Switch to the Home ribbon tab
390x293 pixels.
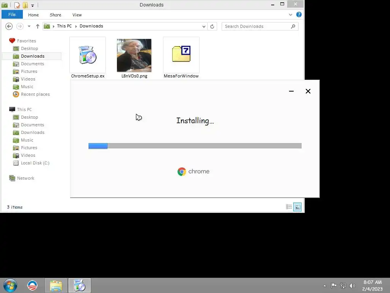[34, 15]
